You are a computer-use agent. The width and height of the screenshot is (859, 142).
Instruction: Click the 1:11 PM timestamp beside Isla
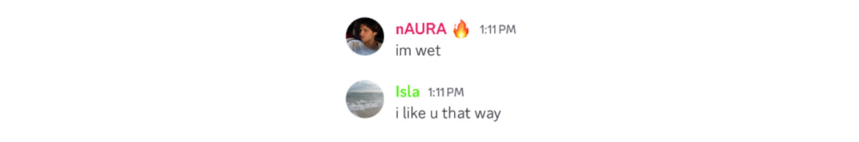(x=446, y=92)
